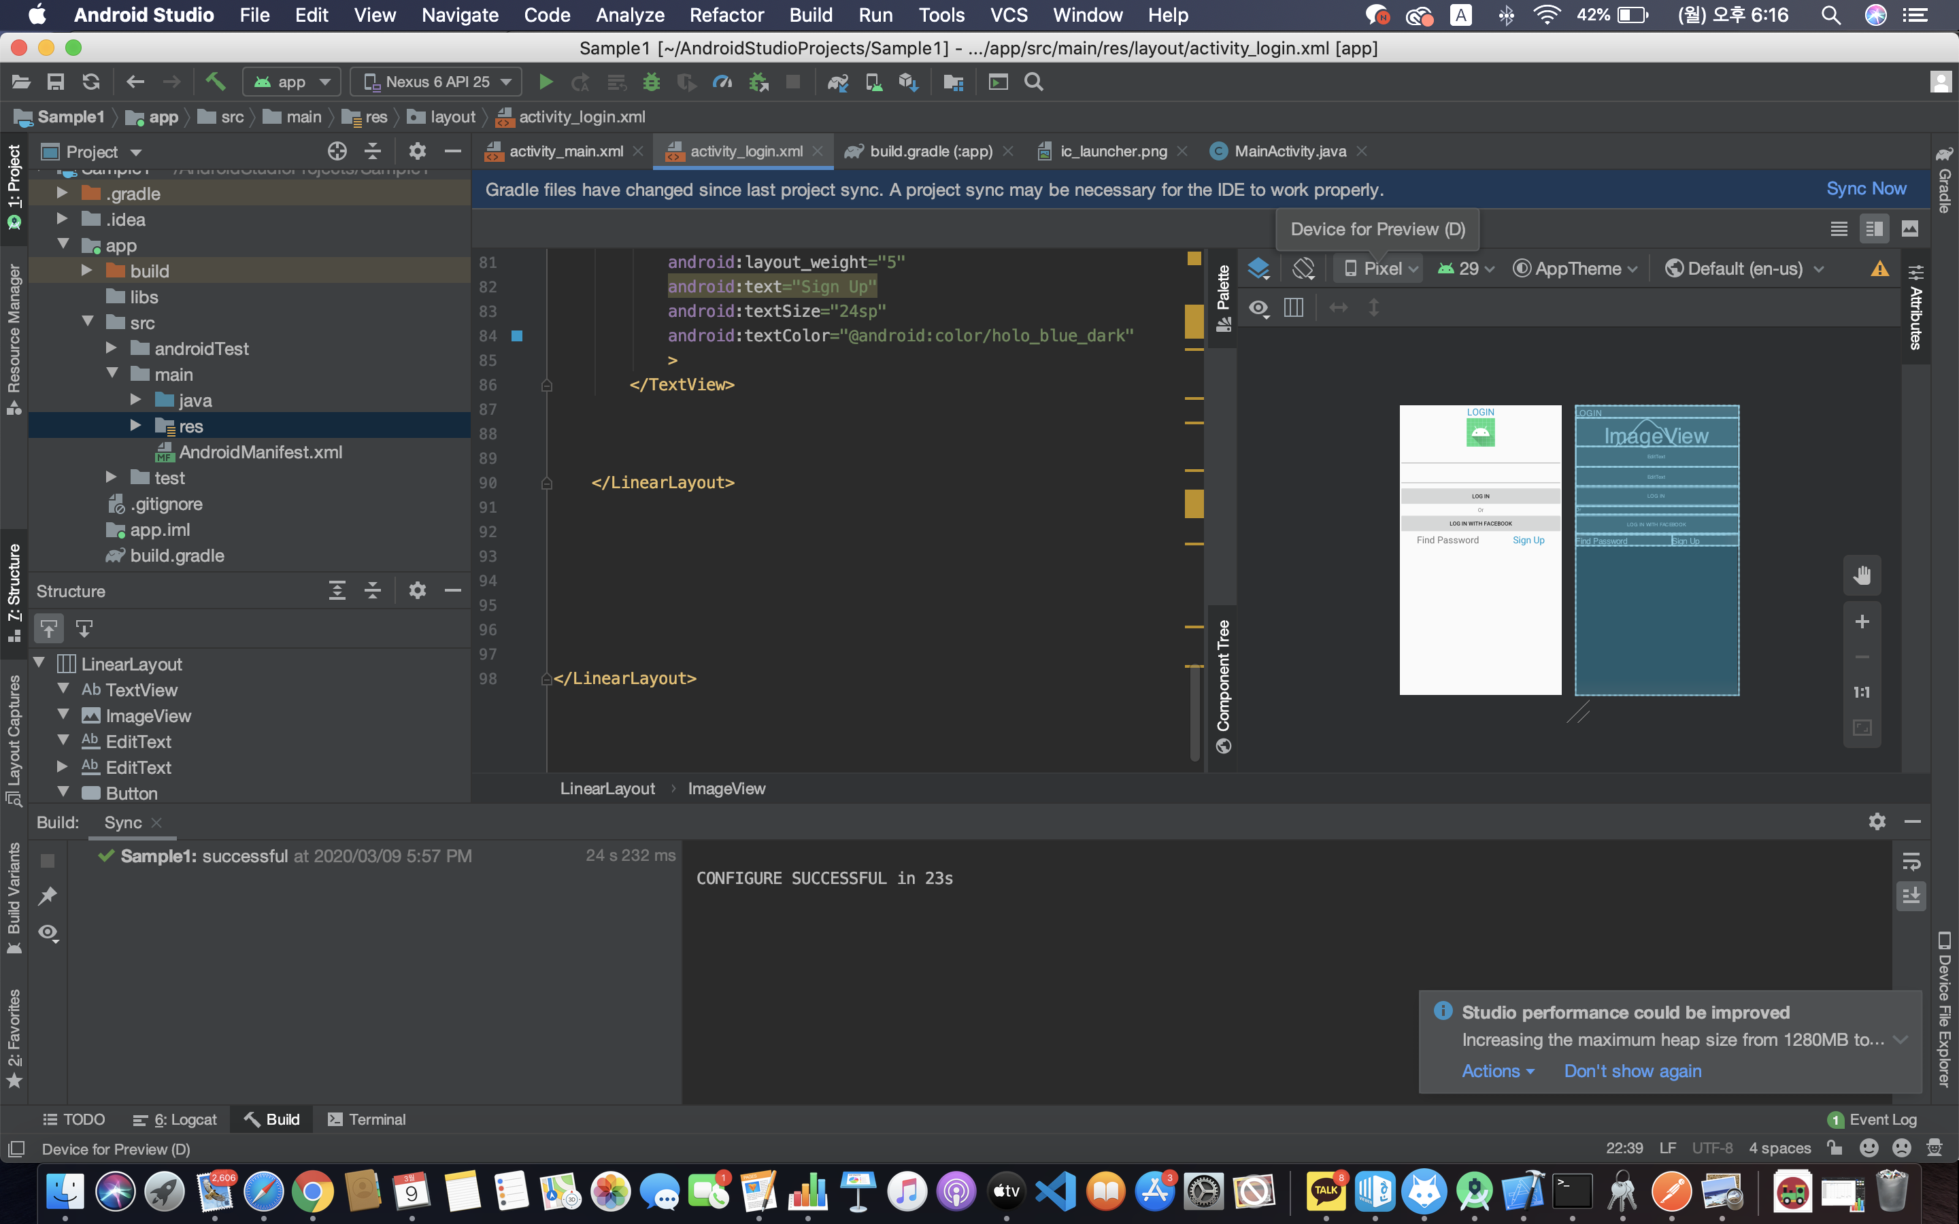
Task: Select the pan hand tool in preview
Action: coord(1862,575)
